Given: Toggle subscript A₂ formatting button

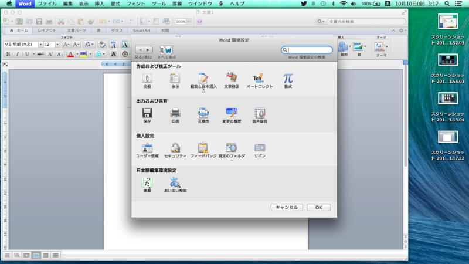Looking at the screenshot, I should coord(60,54).
